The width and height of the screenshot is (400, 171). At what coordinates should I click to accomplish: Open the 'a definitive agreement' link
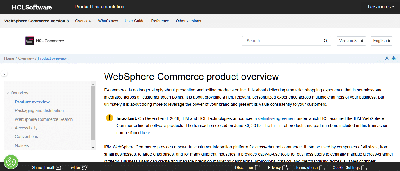tap(275, 118)
